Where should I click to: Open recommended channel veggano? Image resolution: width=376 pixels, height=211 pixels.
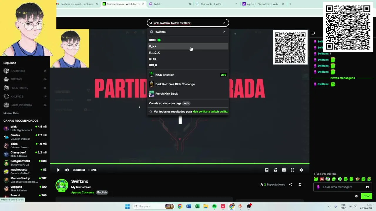point(25,188)
